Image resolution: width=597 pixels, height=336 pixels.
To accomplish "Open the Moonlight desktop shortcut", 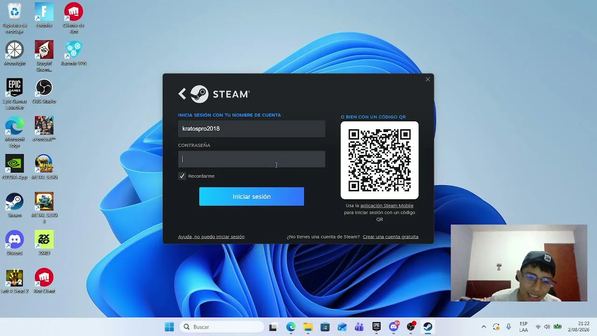I will coord(14,53).
